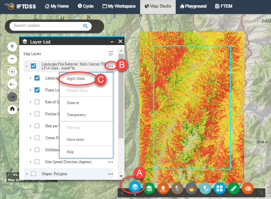Enable the Crown Fire layer checkbox
Image resolution: width=271 pixels, height=199 pixels.
point(37,138)
